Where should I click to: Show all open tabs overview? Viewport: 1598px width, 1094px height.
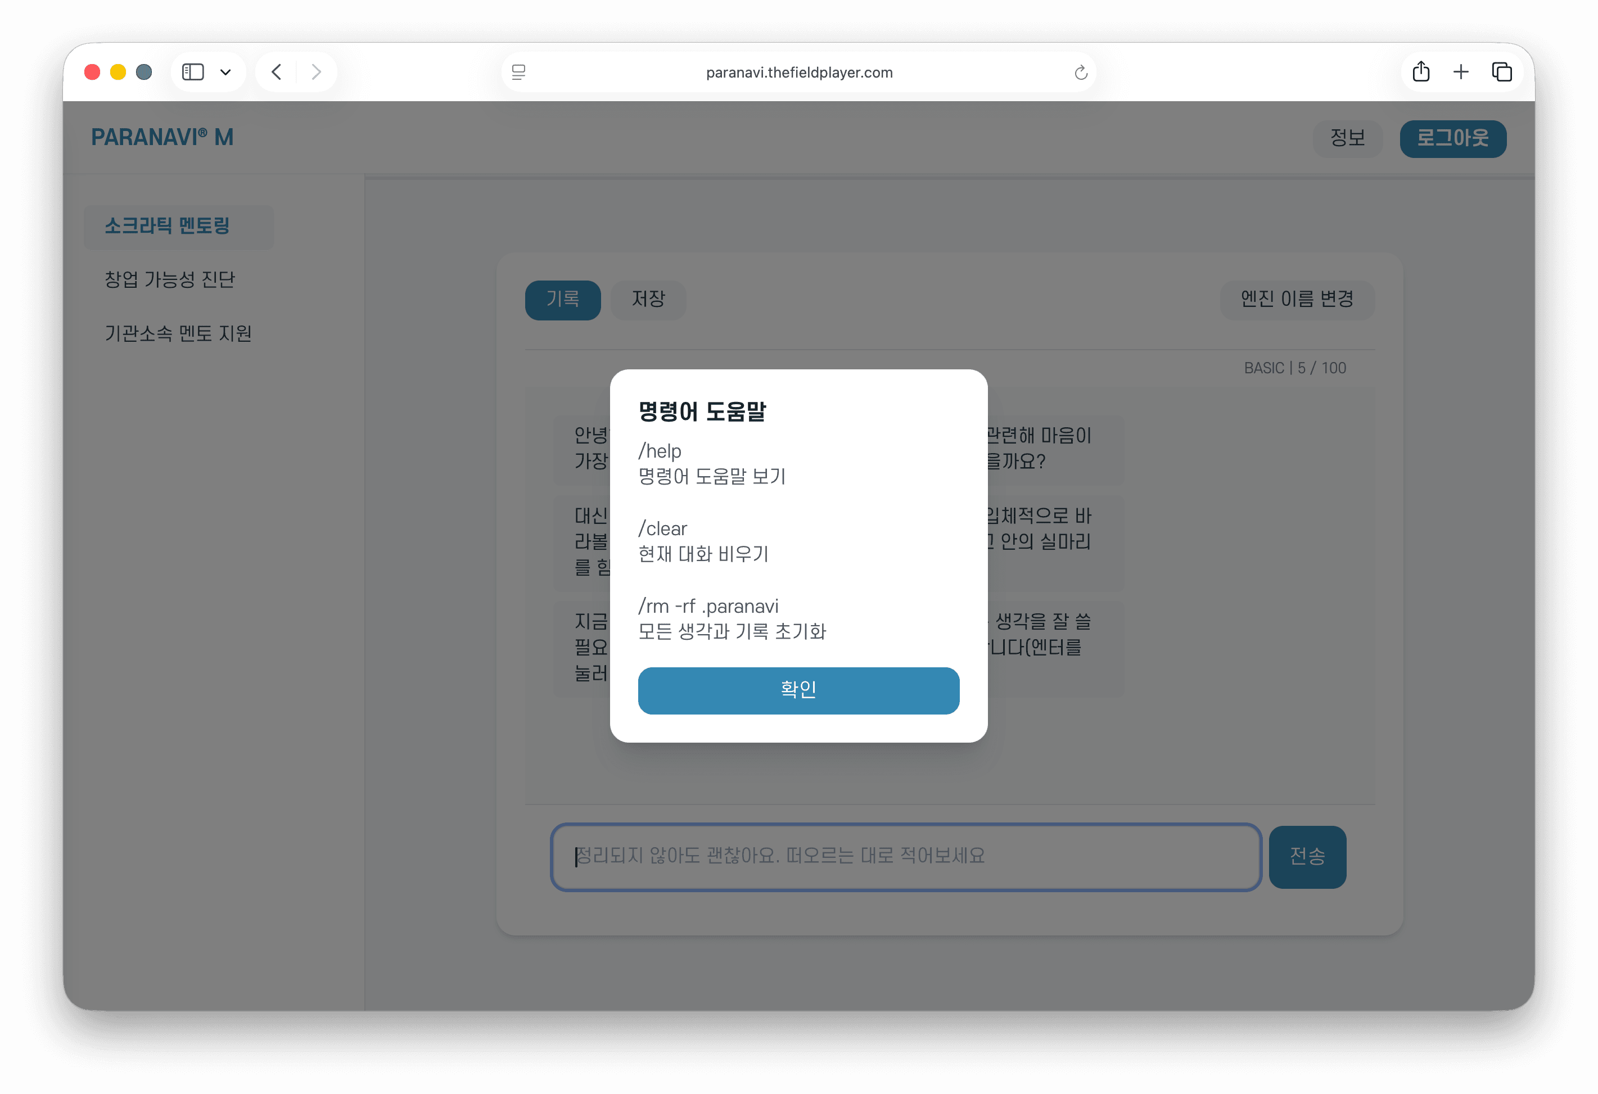point(1502,71)
